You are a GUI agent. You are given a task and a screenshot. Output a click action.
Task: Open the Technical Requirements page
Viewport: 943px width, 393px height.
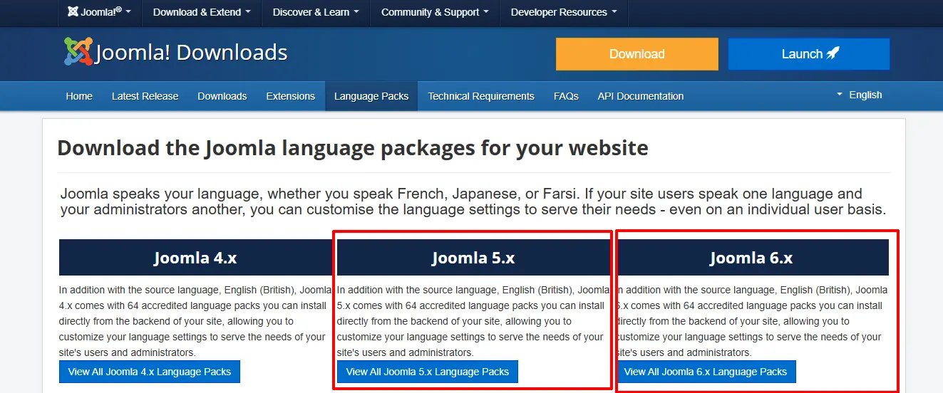tap(481, 96)
